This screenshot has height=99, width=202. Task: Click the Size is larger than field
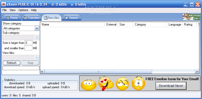click(x=28, y=43)
